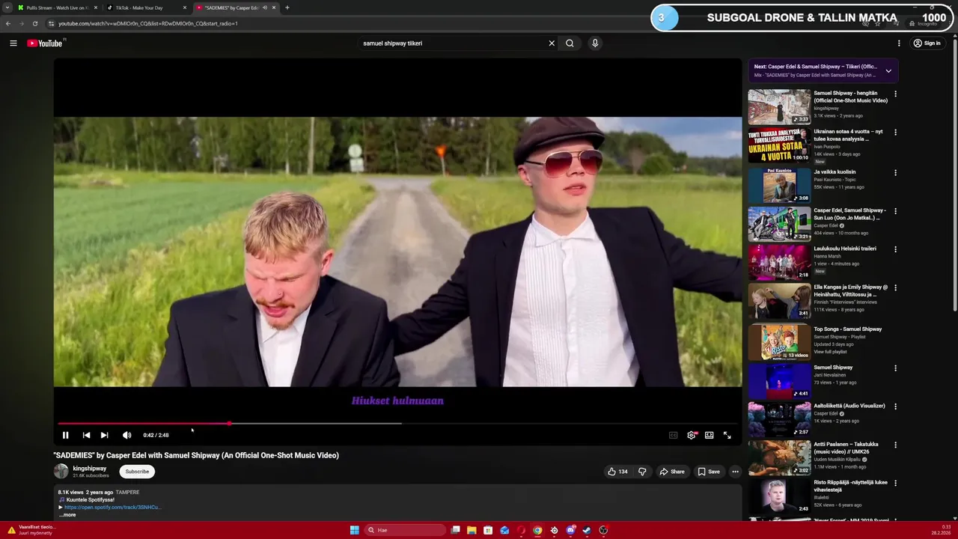This screenshot has height=539, width=958.
Task: Open more actions below the video
Action: (735, 472)
